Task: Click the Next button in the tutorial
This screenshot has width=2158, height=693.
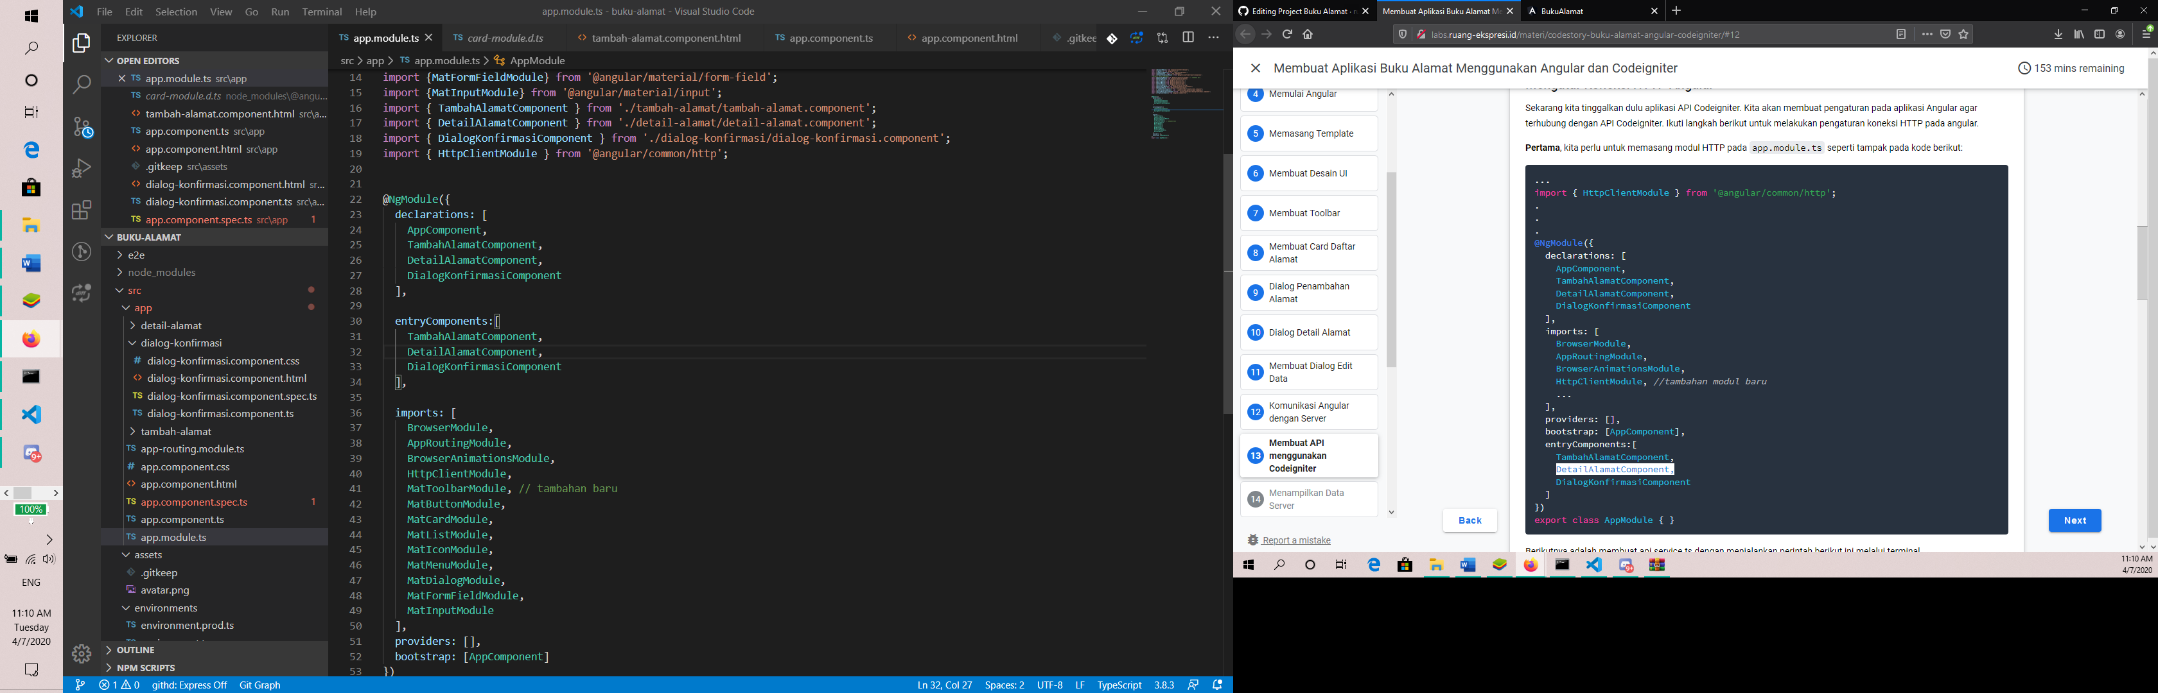Action: click(2075, 520)
